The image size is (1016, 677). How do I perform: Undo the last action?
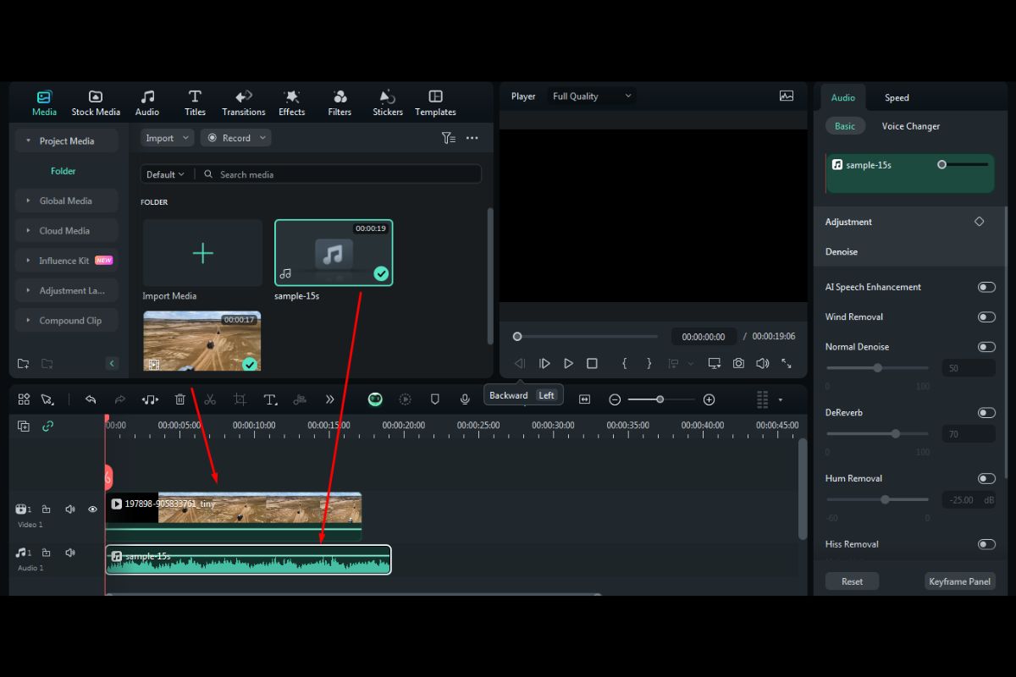click(x=91, y=399)
